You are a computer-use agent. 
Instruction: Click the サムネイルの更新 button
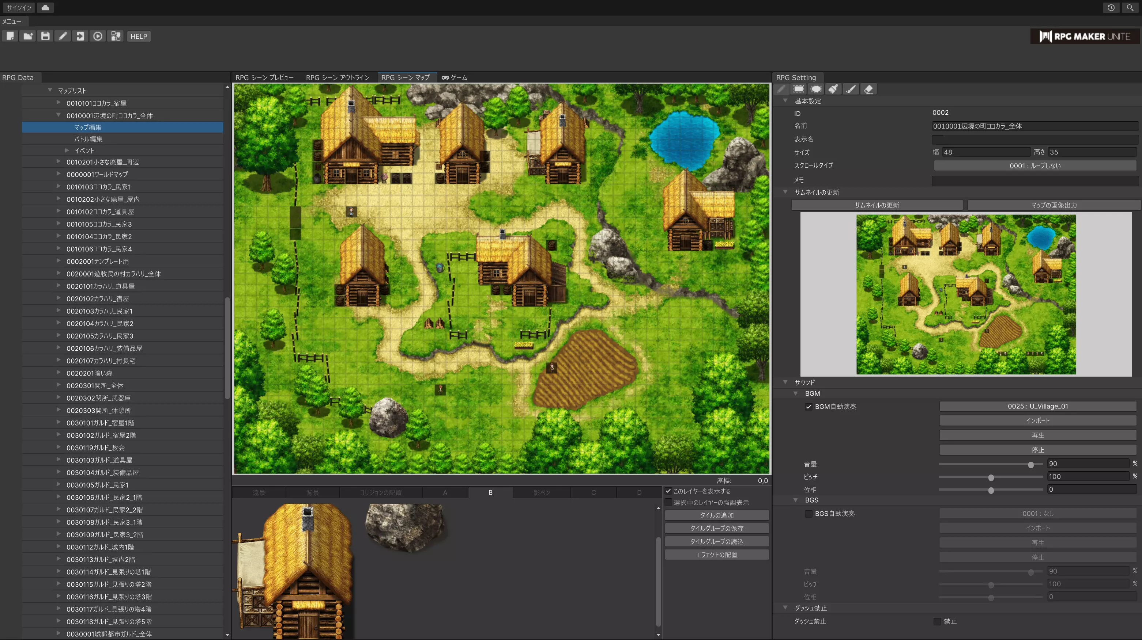877,205
